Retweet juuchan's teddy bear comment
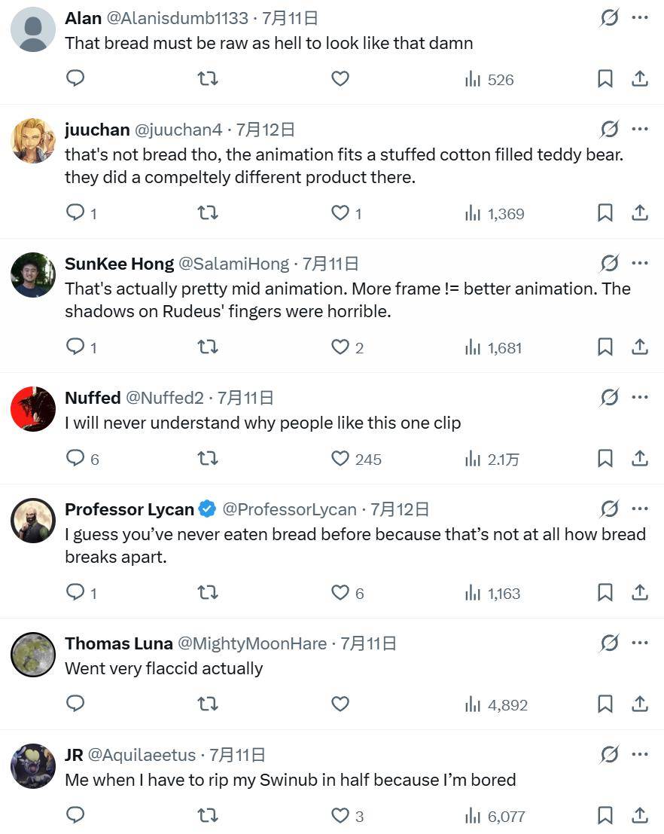Image resolution: width=664 pixels, height=834 pixels. point(208,213)
